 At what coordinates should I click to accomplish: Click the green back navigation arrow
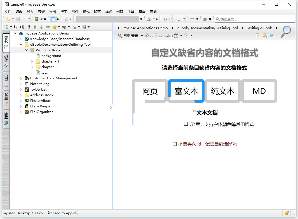point(36,19)
